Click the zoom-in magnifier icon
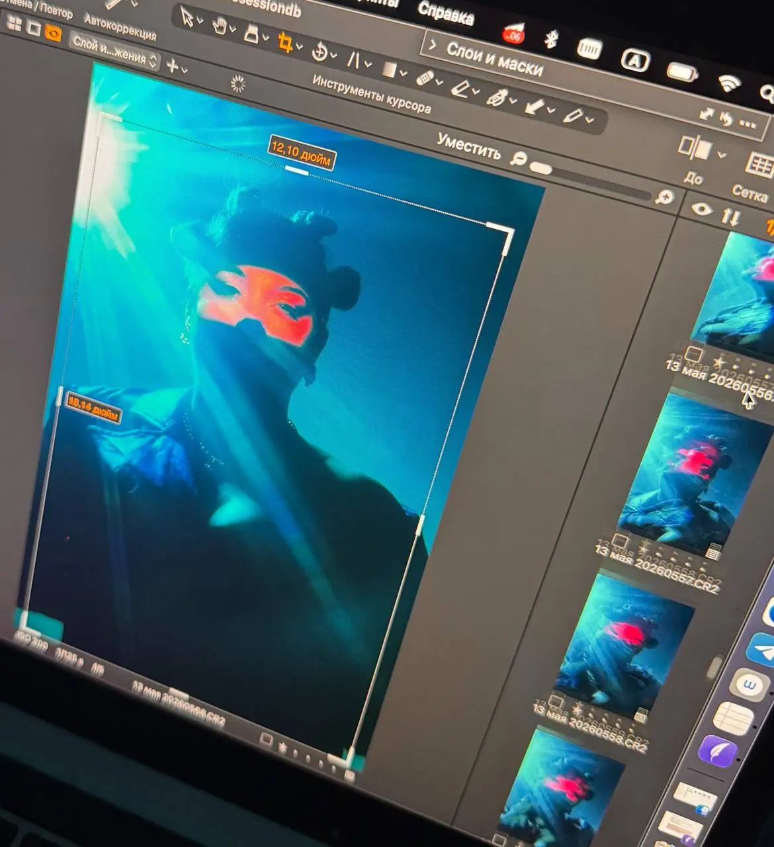Viewport: 774px width, 847px height. (x=664, y=197)
